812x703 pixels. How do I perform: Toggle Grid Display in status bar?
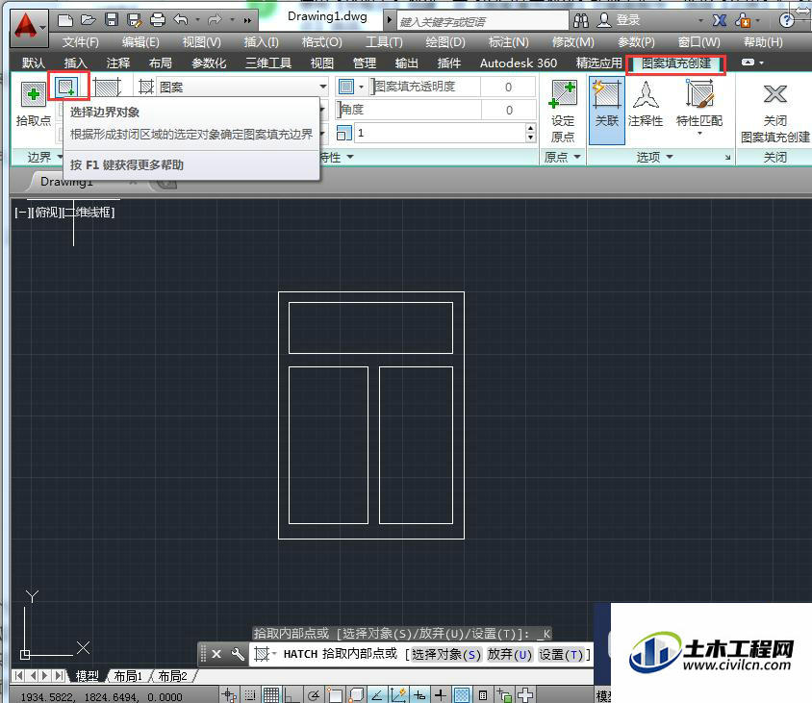coord(270,694)
